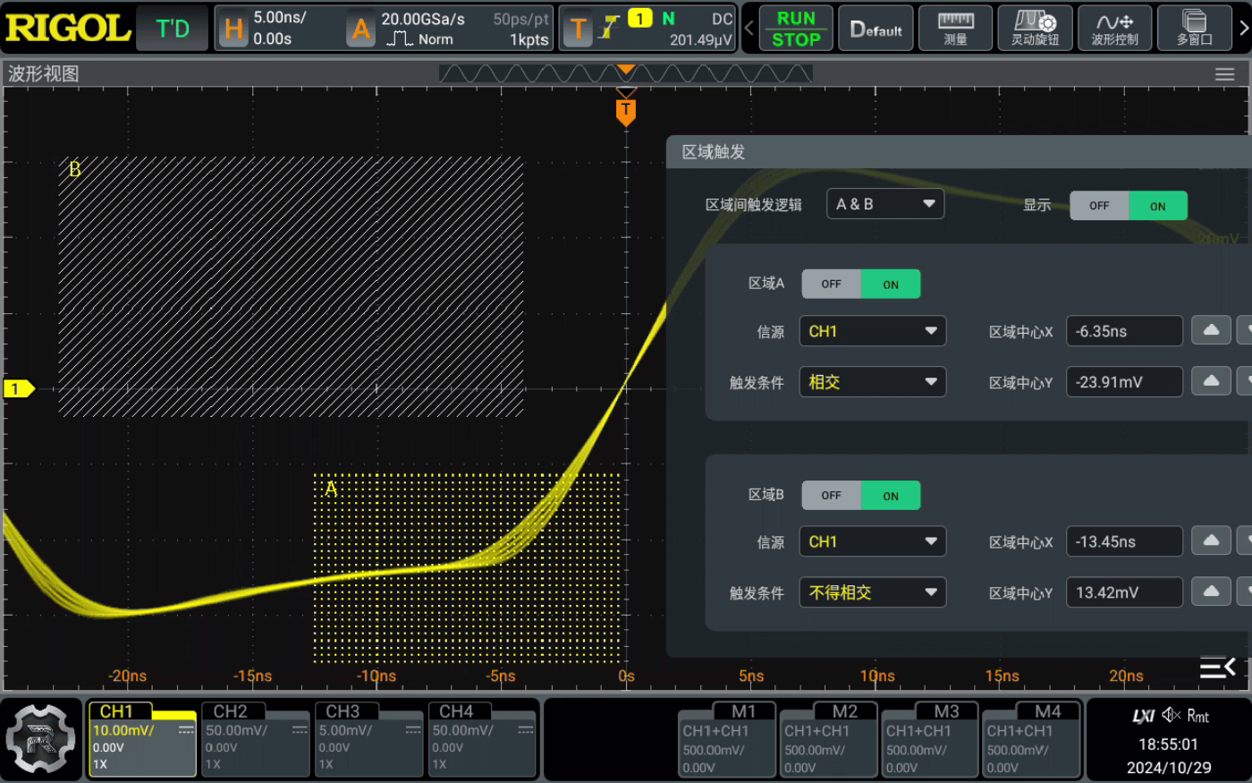The image size is (1252, 783).
Task: Click the hamburger menu in waveform view corner
Action: click(1223, 74)
